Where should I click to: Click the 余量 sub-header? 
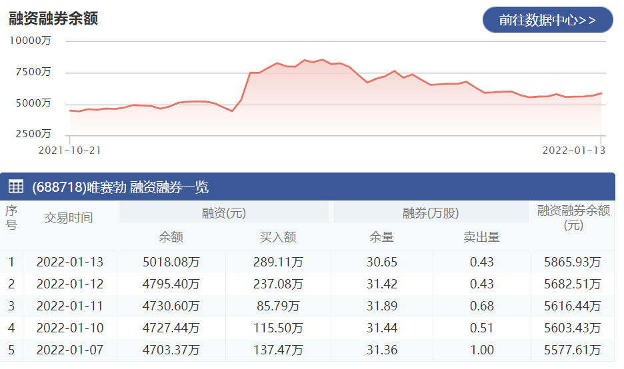[381, 237]
